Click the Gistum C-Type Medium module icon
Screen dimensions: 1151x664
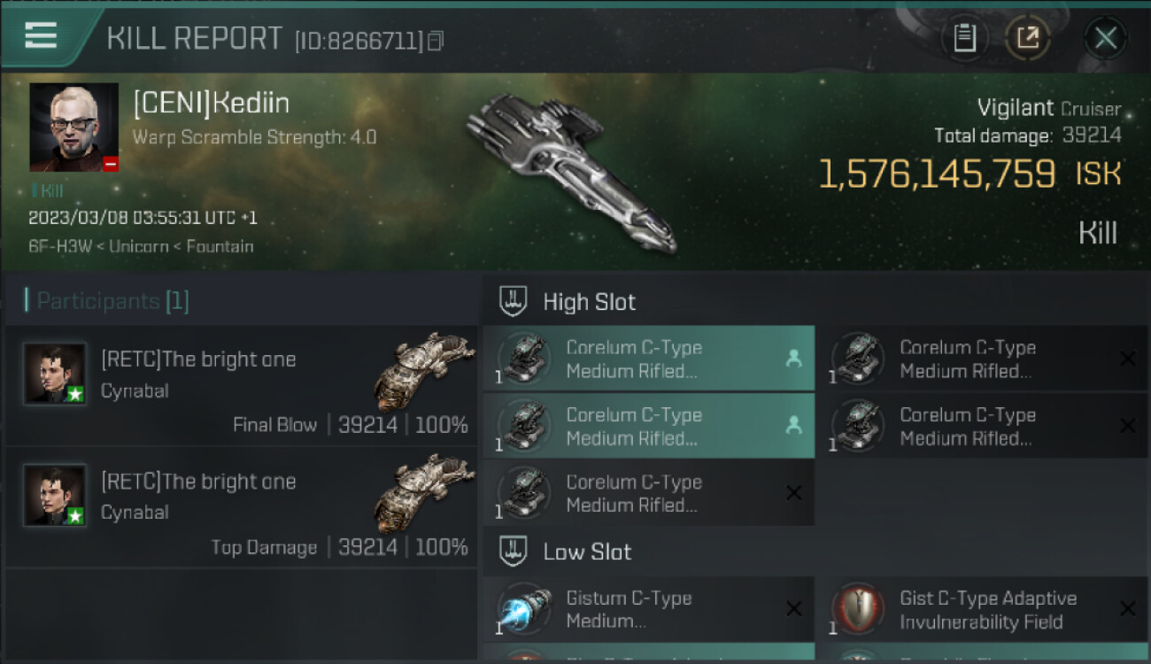pyautogui.click(x=524, y=609)
